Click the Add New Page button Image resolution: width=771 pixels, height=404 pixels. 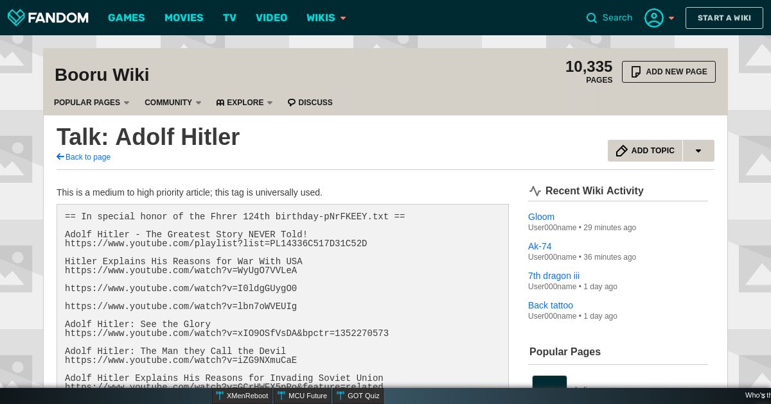click(x=669, y=72)
